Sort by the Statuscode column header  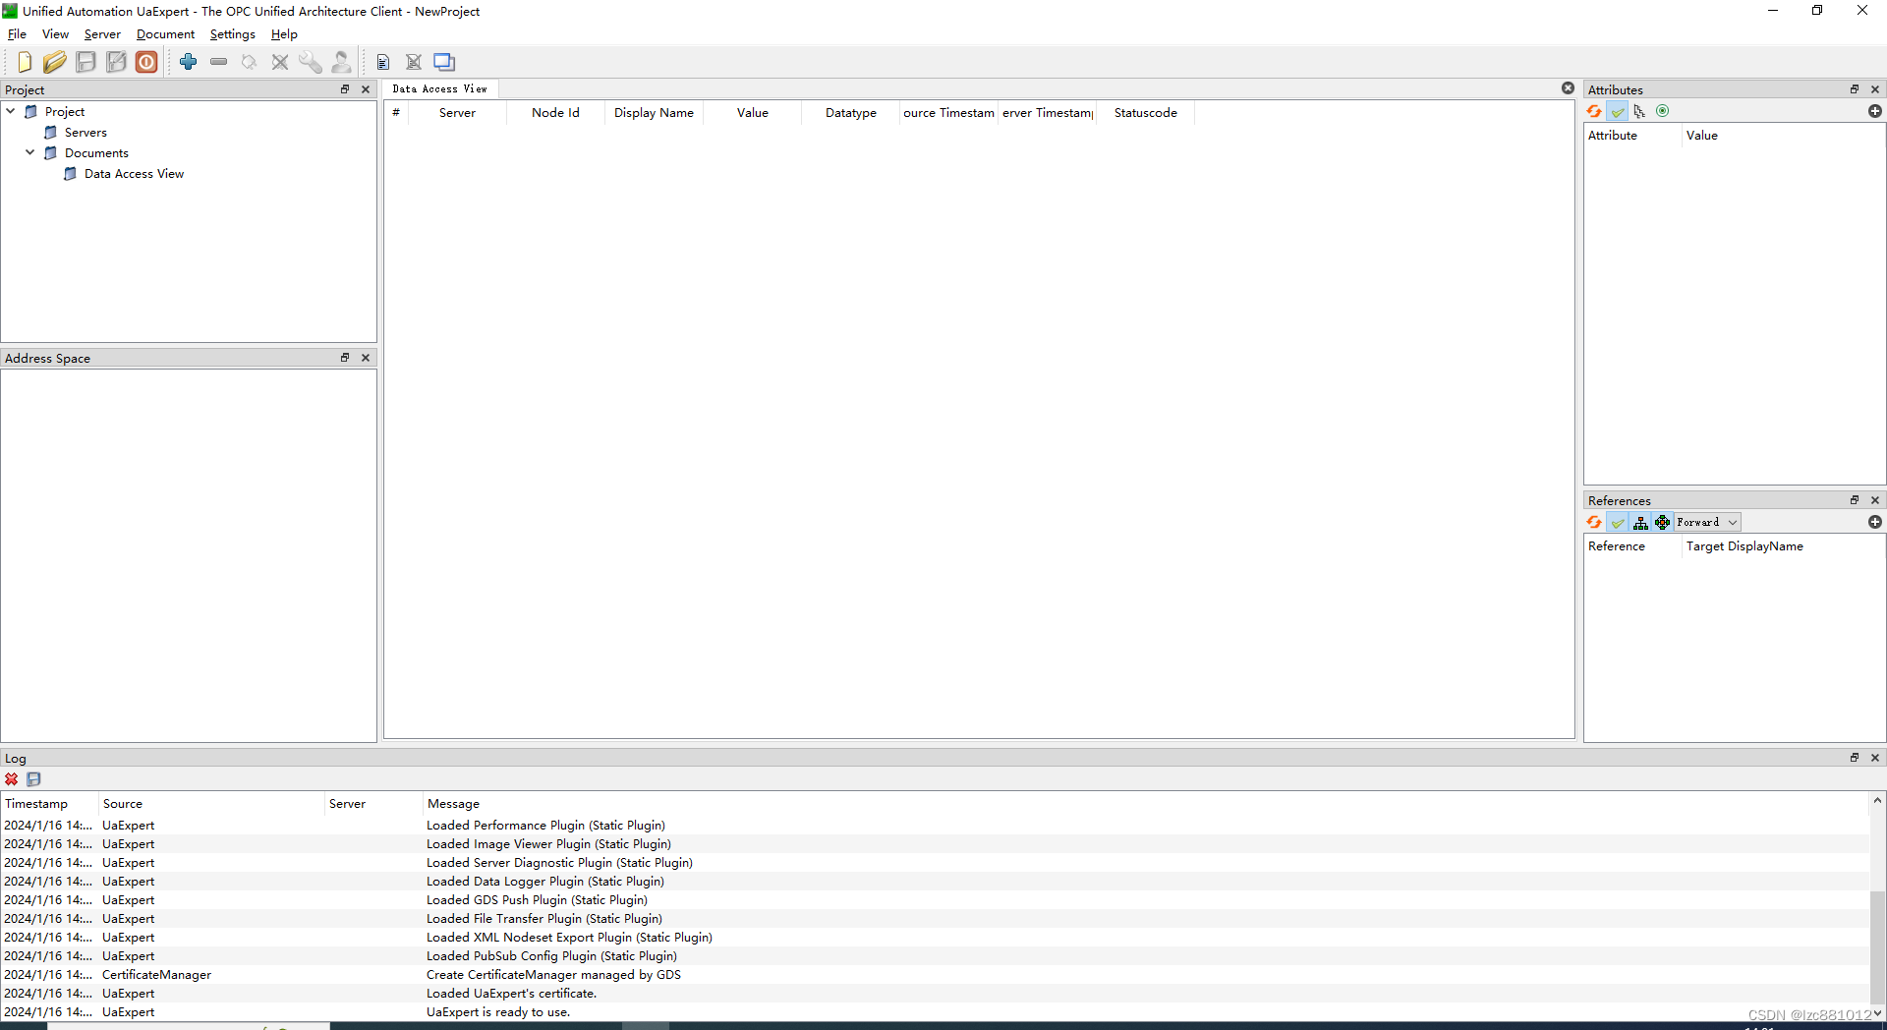pyautogui.click(x=1145, y=113)
